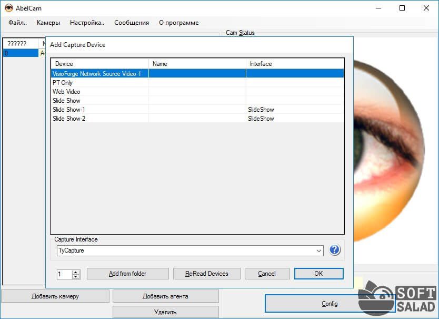The width and height of the screenshot is (439, 319).
Task: Select VisioForge Network Source Video-1 device
Action: (197, 73)
